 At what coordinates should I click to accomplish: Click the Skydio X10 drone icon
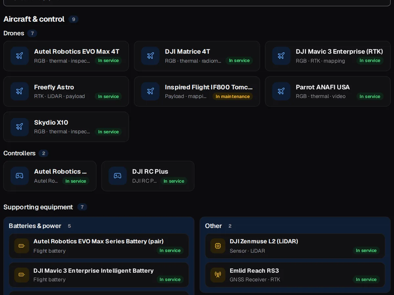20,127
